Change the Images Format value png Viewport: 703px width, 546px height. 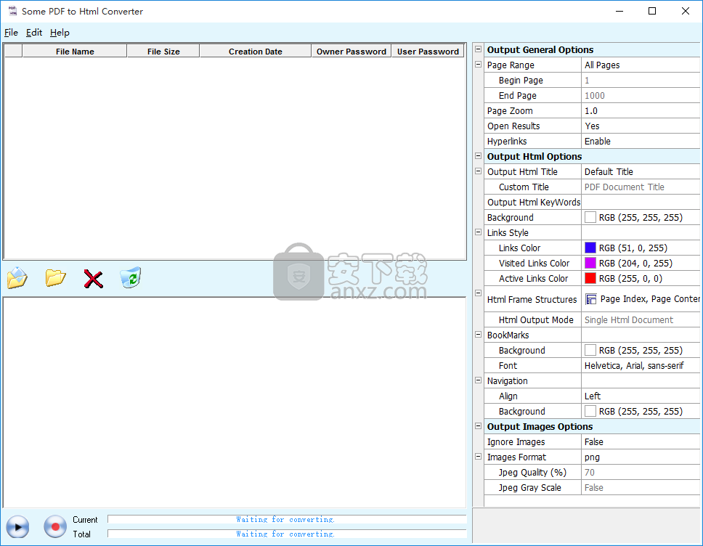click(641, 457)
